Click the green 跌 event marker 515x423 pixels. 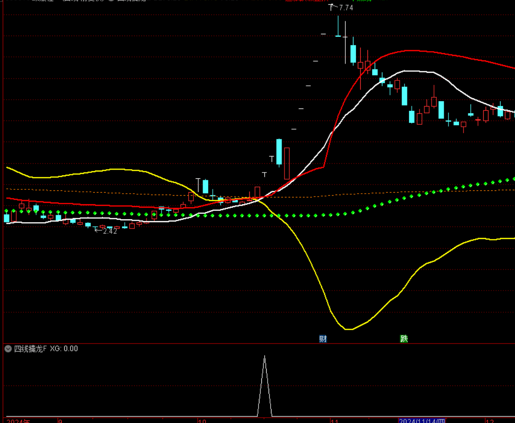pos(404,339)
